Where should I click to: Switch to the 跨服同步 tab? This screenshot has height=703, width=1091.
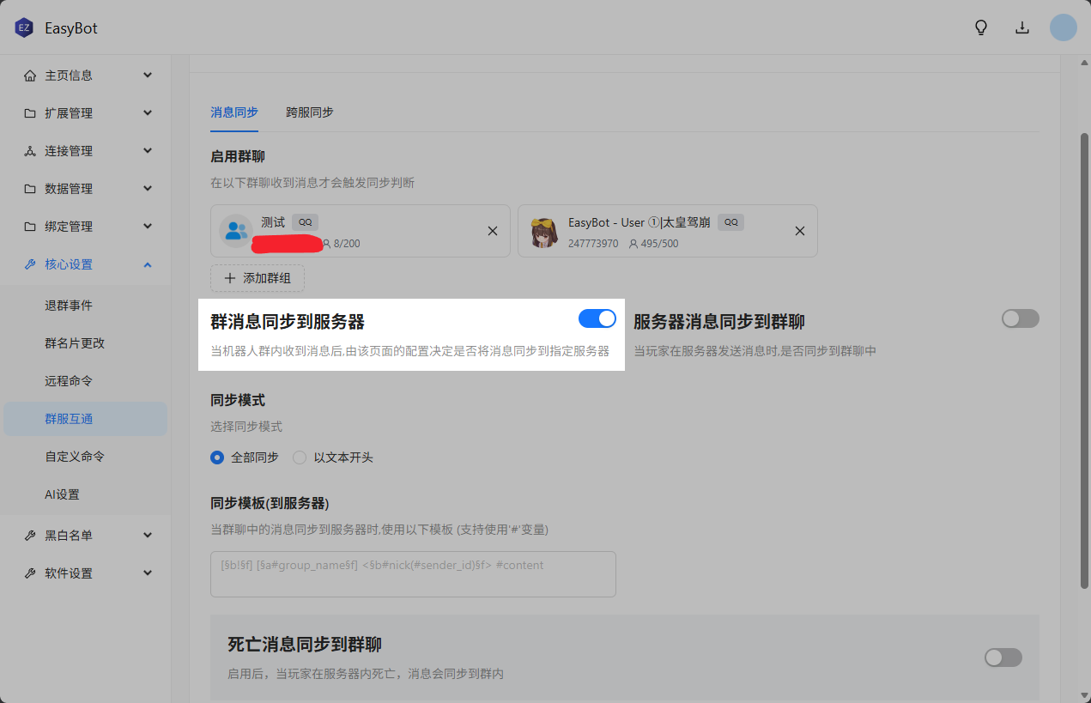(x=310, y=112)
